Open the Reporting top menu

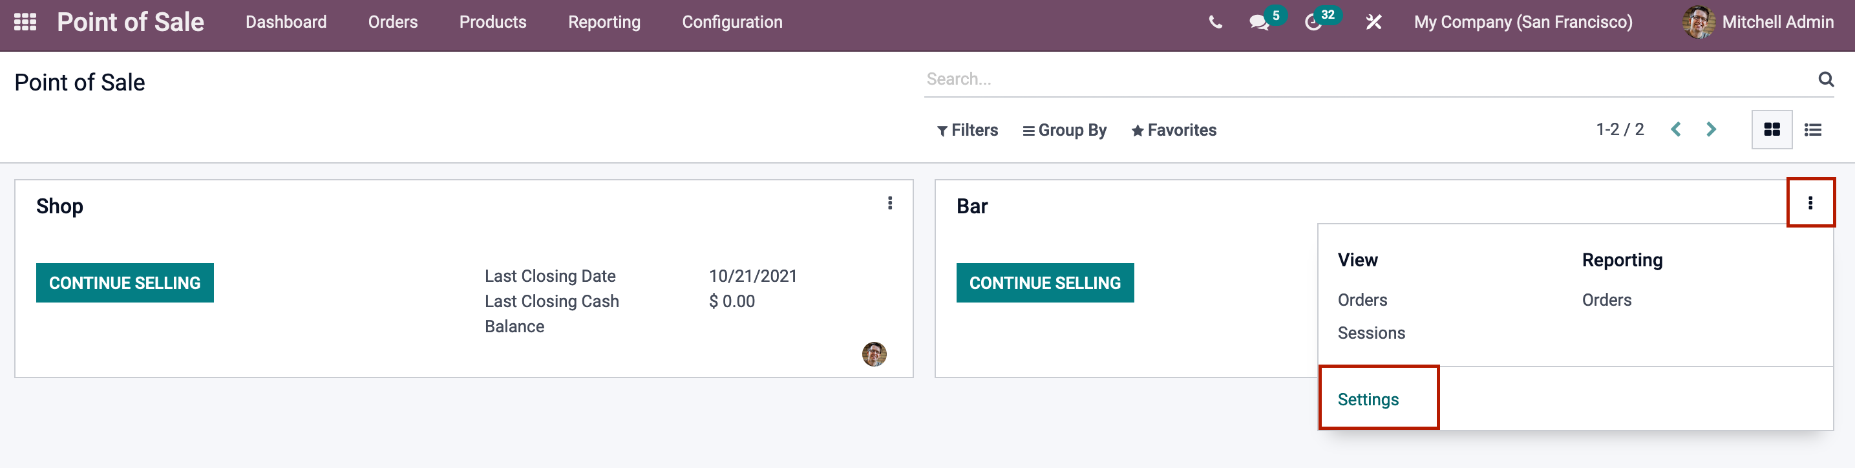pyautogui.click(x=604, y=23)
